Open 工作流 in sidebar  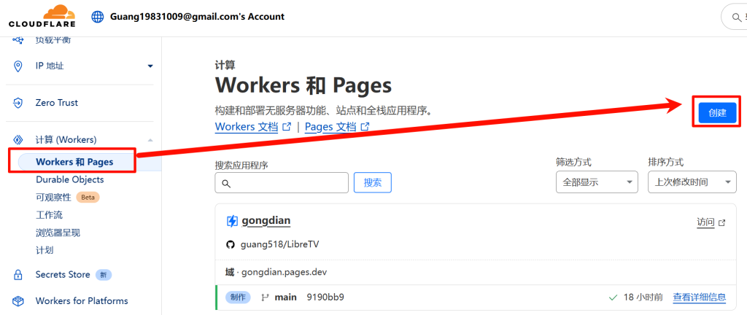(x=49, y=215)
